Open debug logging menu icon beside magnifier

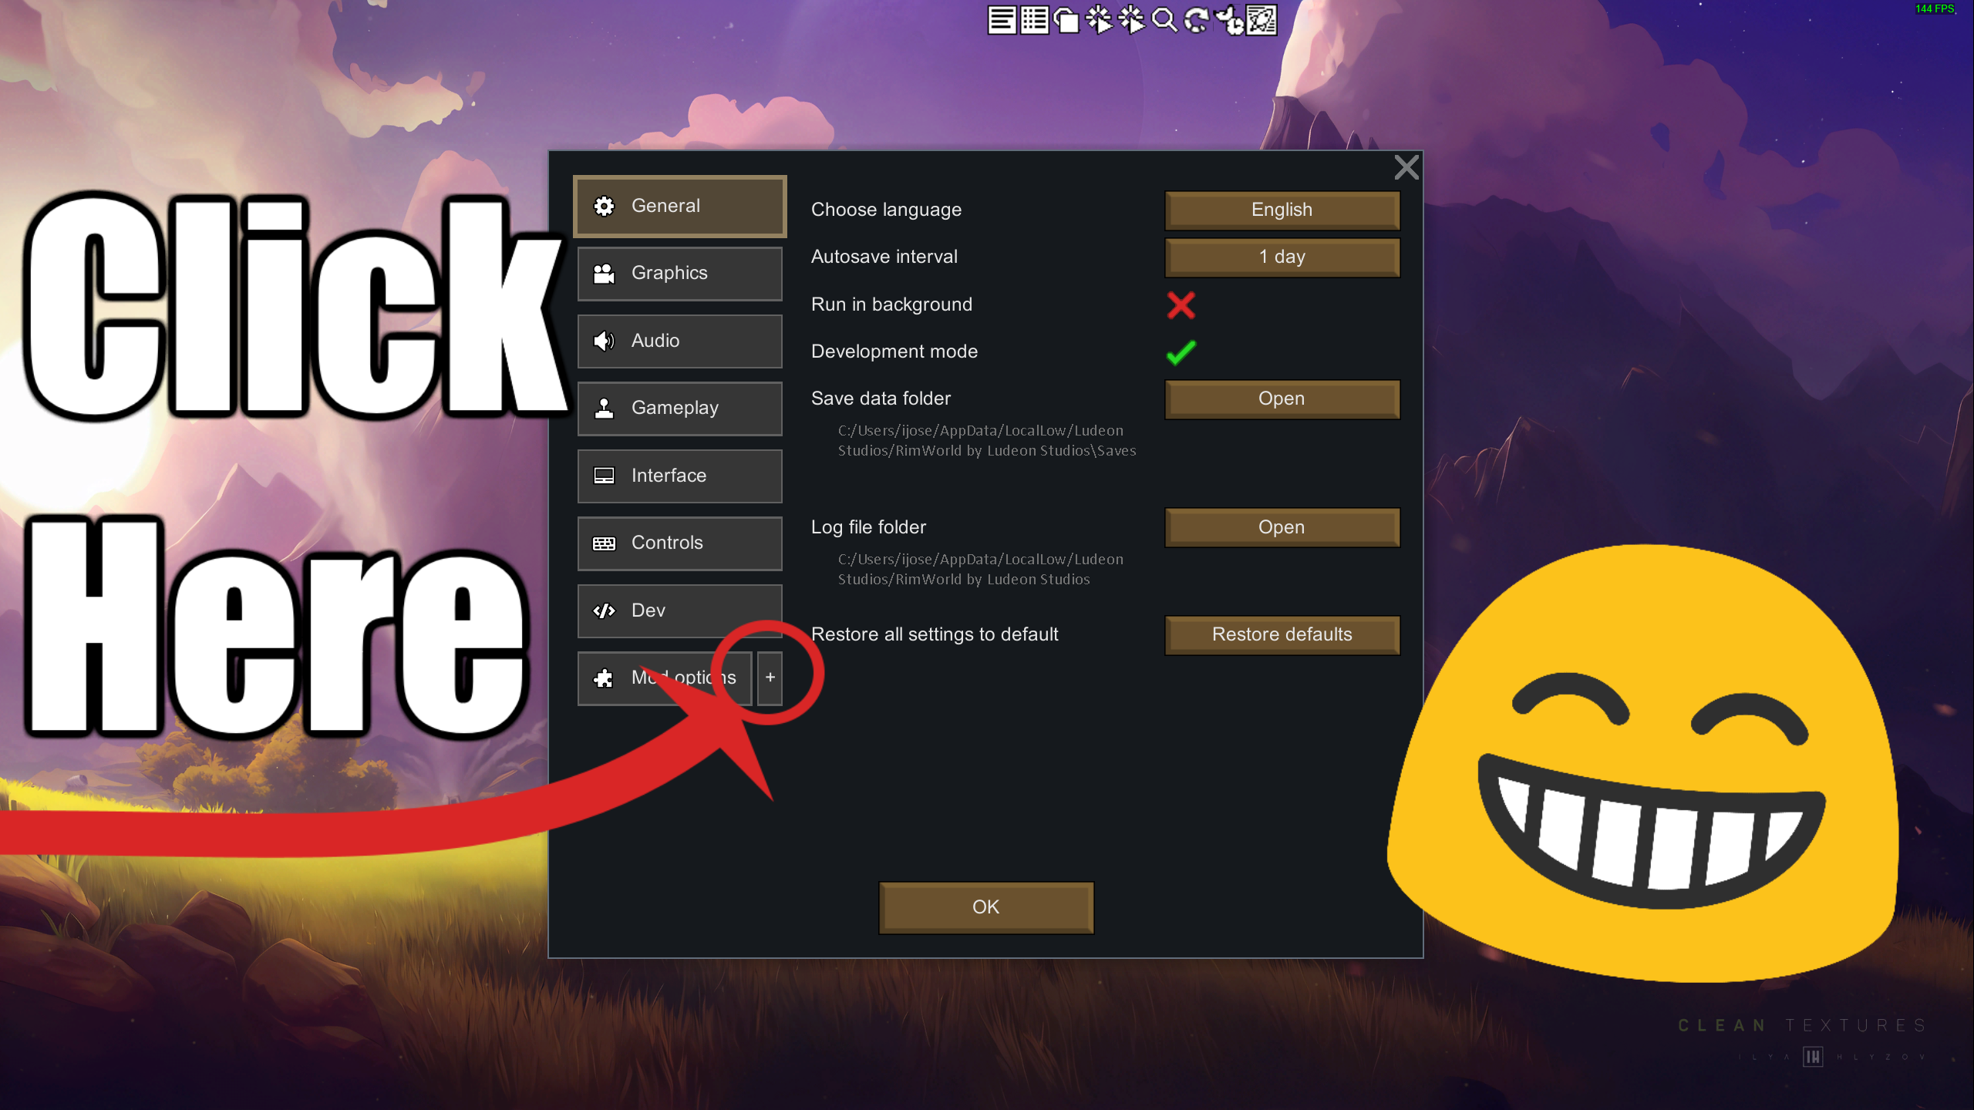[1131, 20]
